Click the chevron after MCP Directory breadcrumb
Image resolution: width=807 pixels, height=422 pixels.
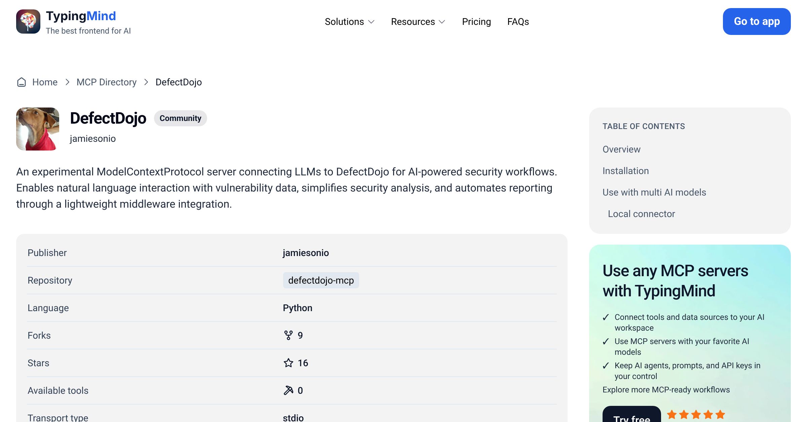click(x=146, y=82)
